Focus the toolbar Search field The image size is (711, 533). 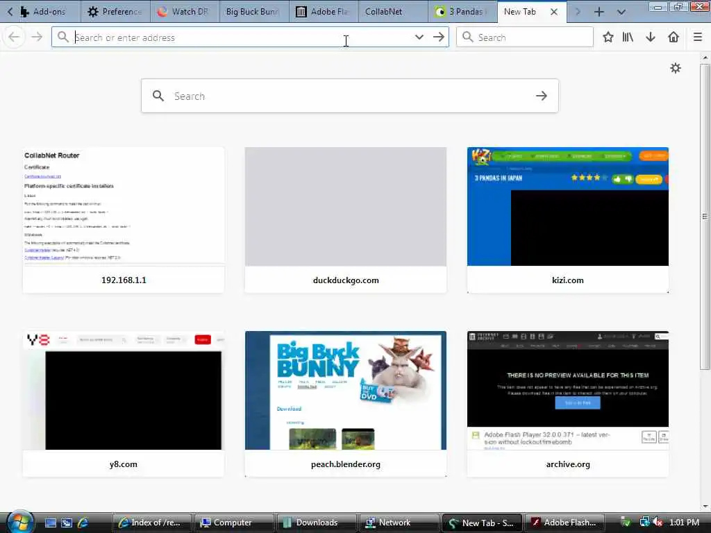click(525, 37)
